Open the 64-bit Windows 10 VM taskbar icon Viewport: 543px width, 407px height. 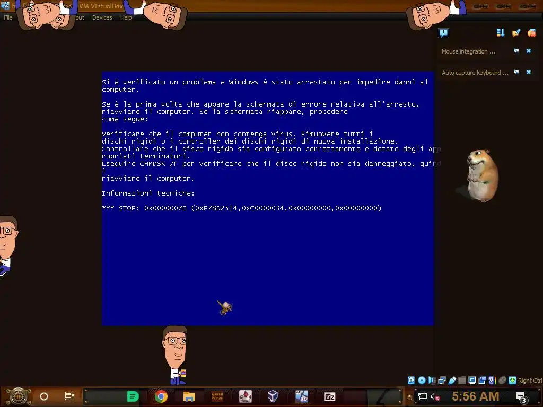[x=301, y=396]
